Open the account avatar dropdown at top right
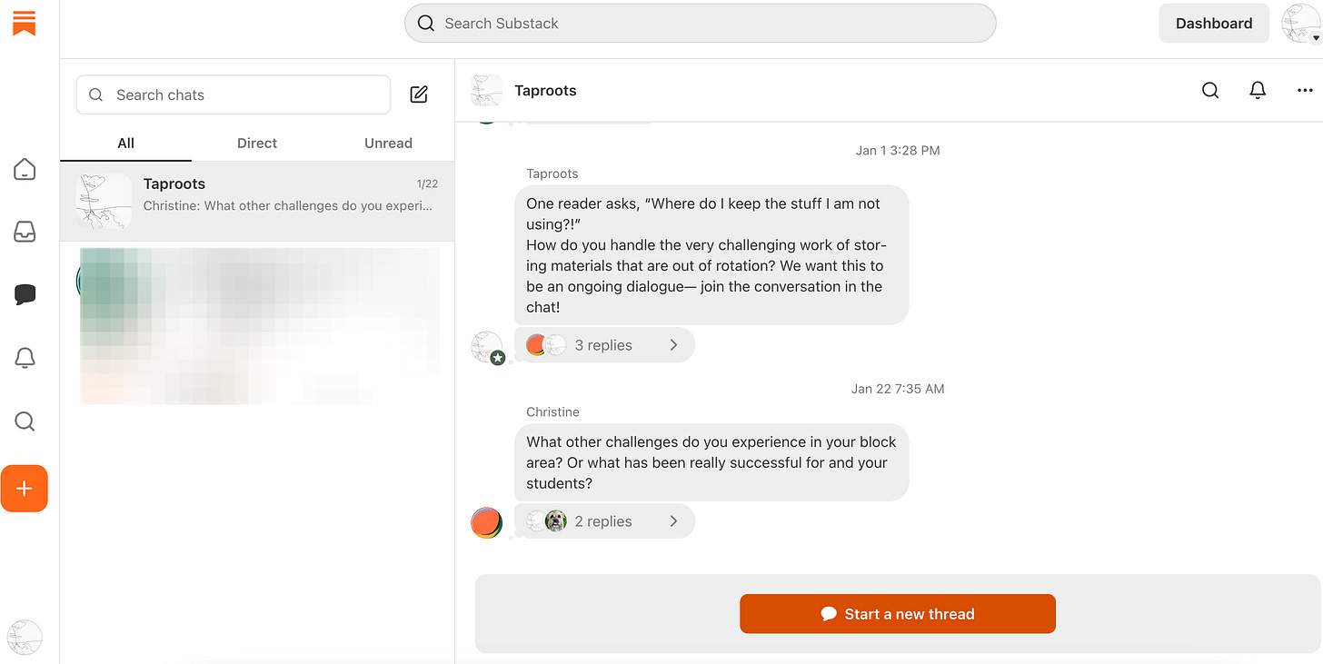This screenshot has height=664, width=1323. coord(1300,24)
